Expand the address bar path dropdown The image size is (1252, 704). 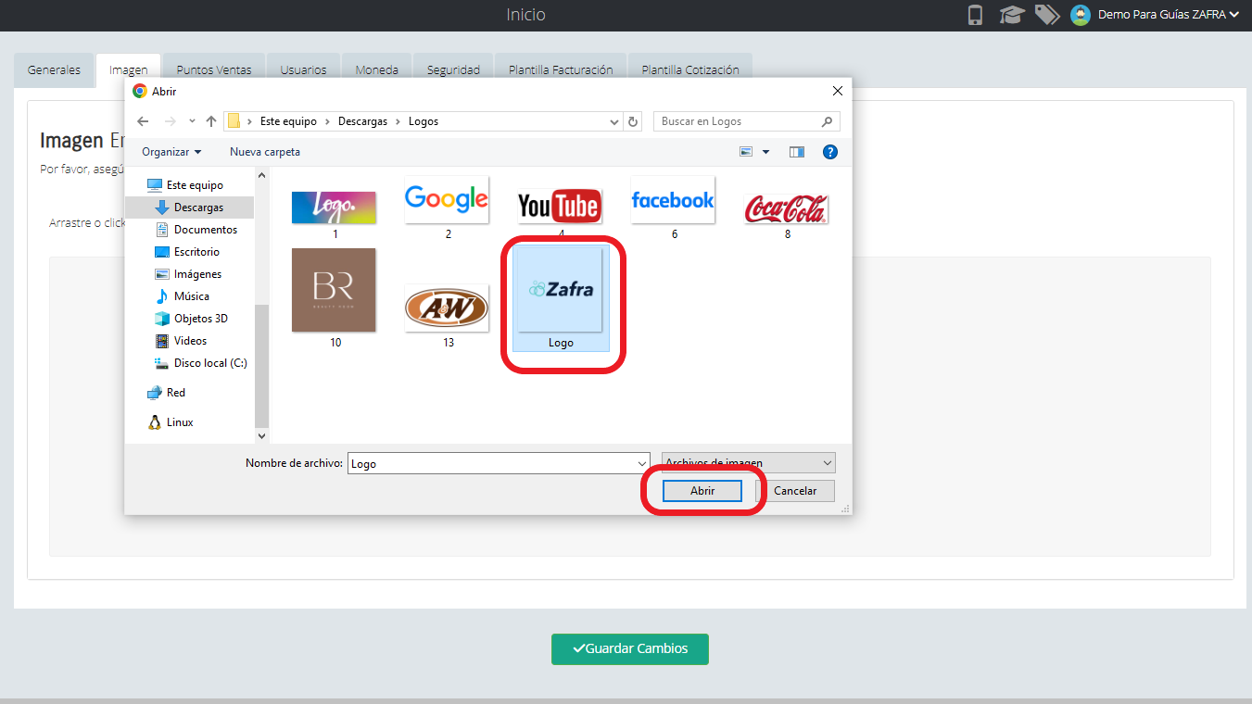click(x=614, y=121)
